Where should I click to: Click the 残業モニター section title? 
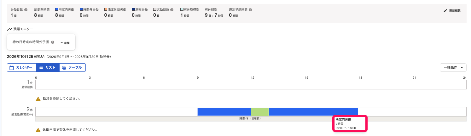23,29
